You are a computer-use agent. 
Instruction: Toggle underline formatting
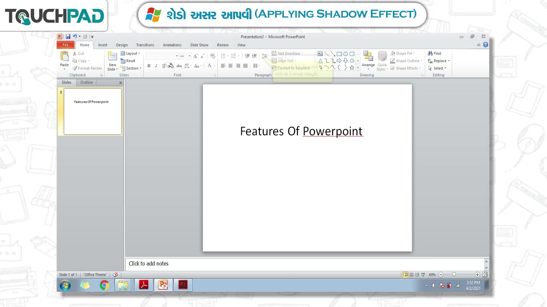coord(163,66)
